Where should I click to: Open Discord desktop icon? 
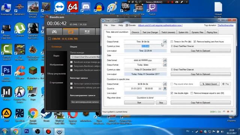[86, 8]
